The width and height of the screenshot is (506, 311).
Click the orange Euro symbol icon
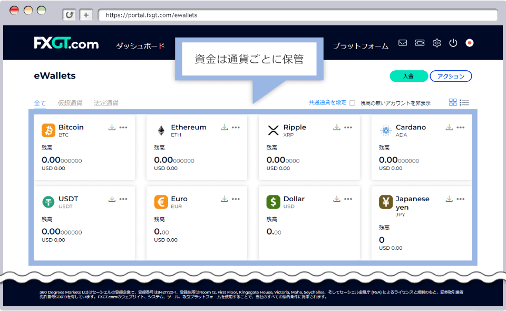coord(161,202)
